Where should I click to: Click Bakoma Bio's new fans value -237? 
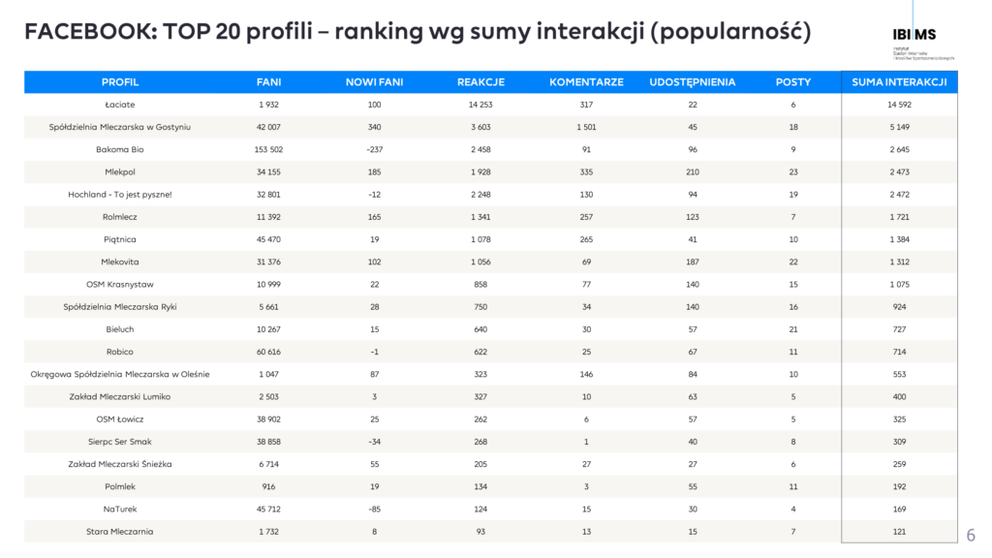point(375,149)
